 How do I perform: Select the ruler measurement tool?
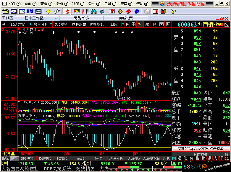pyautogui.click(x=57, y=11)
